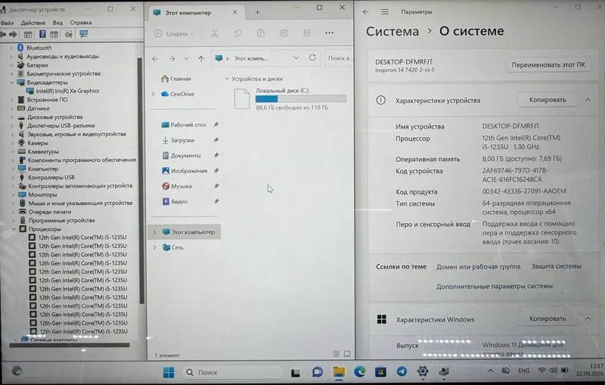Open the three-dots More menu in Explorer toolbar
The width and height of the screenshot is (605, 385).
329,33
